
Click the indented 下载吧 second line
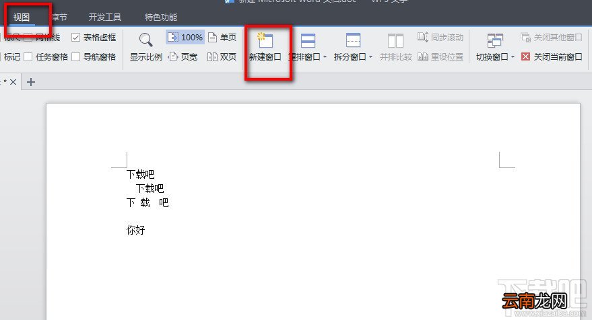[x=150, y=188]
